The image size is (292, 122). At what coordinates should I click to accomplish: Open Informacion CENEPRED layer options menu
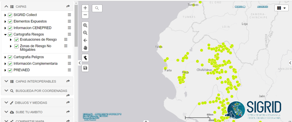pyautogui.click(x=69, y=28)
